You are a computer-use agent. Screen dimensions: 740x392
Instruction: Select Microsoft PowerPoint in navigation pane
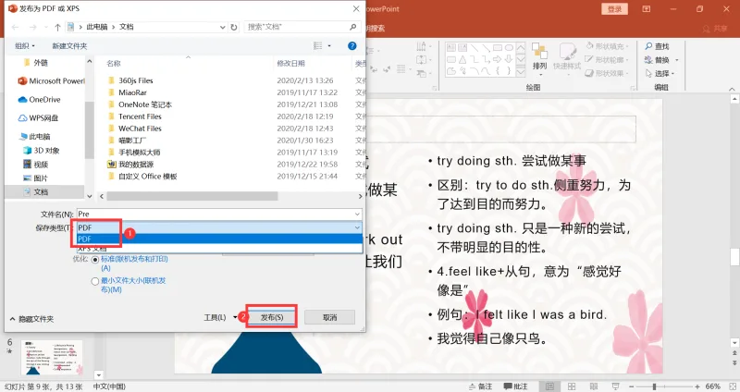click(51, 81)
